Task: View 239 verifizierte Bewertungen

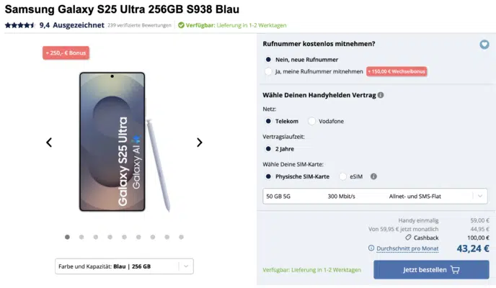Action: (x=139, y=25)
